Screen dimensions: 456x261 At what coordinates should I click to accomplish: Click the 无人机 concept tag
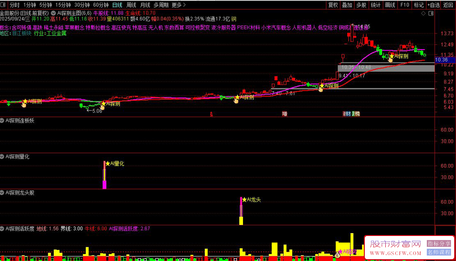pyautogui.click(x=155, y=28)
